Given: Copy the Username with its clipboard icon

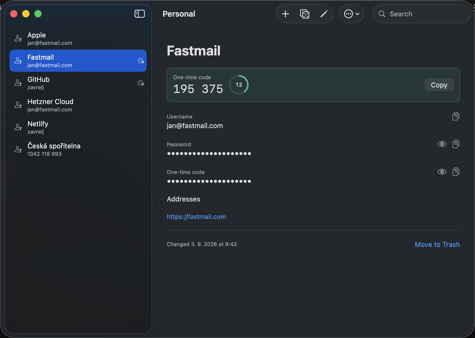Looking at the screenshot, I should (456, 116).
